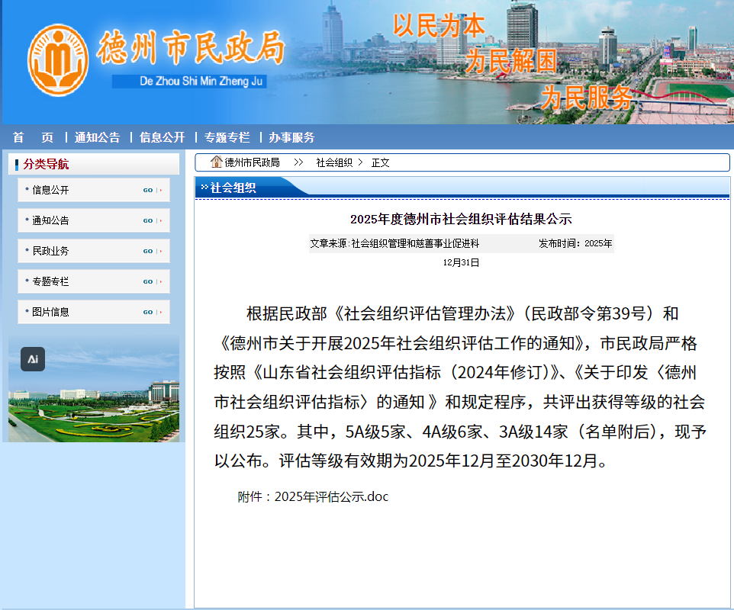Navigate to 社会组织 via the breadcrumb
This screenshot has height=610, width=734.
[x=334, y=162]
